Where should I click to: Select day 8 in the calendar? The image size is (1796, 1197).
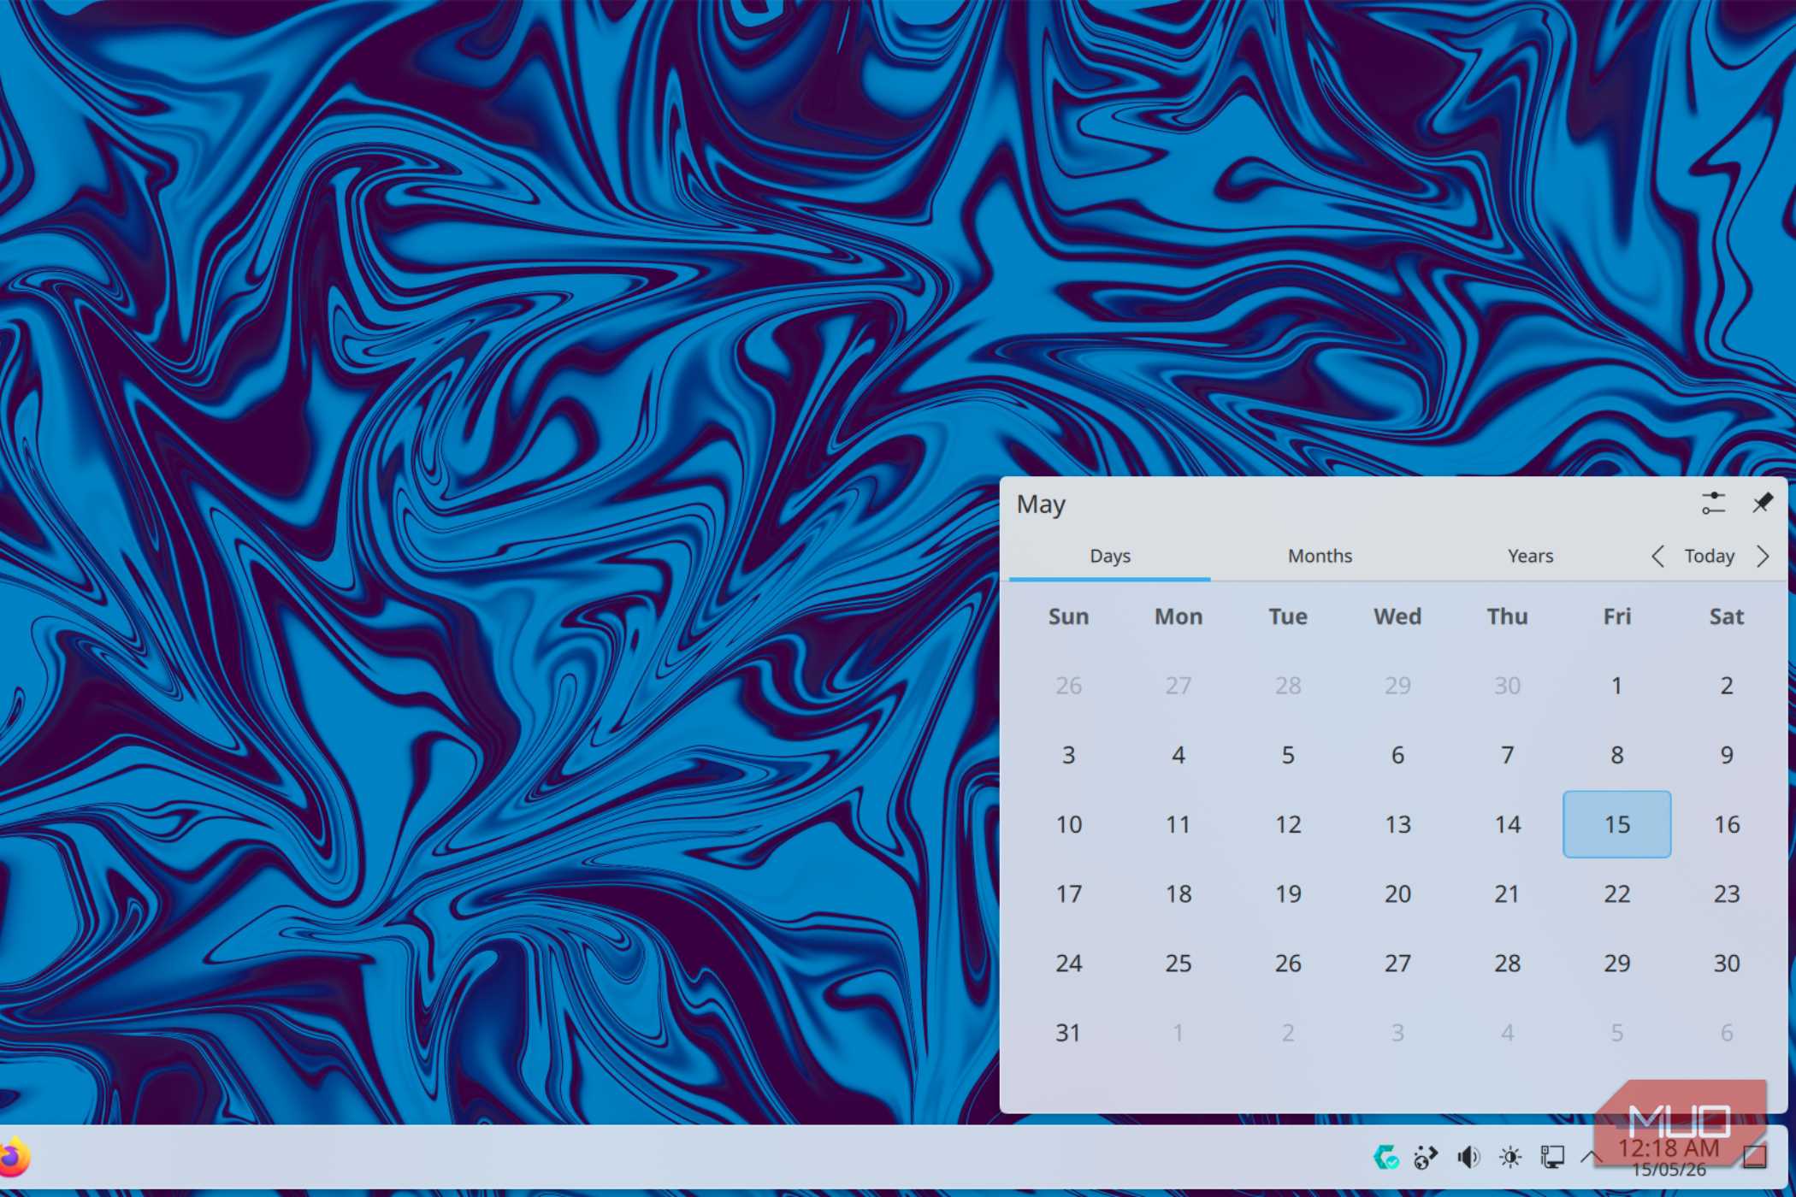[1616, 755]
